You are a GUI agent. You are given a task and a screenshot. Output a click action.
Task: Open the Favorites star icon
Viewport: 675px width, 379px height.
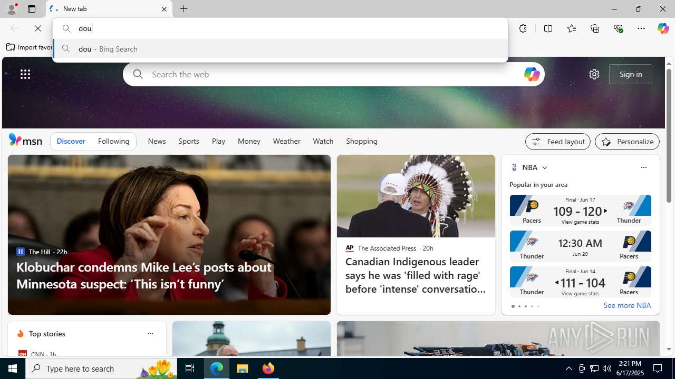pyautogui.click(x=571, y=28)
